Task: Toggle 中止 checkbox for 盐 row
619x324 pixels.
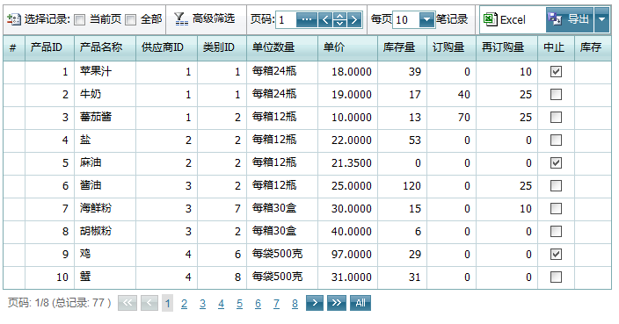Action: coord(556,140)
